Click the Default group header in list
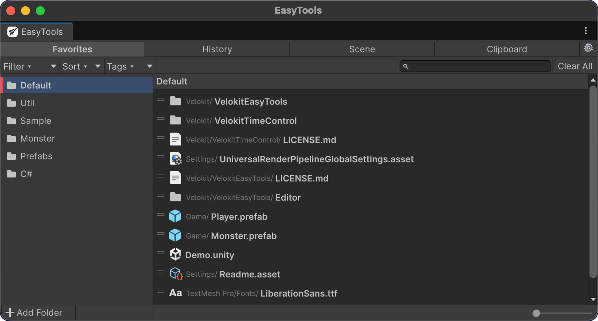This screenshot has height=321, width=598. pos(371,82)
